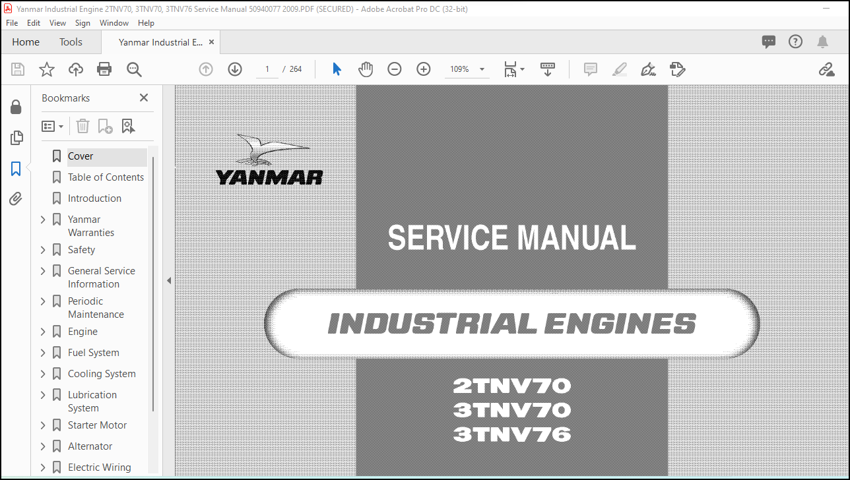Expand the Electric Wiring bookmark

43,467
